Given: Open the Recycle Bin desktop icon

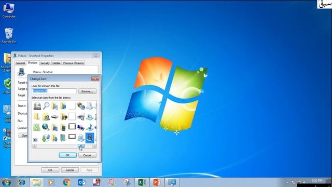Looking at the screenshot, I should tap(9, 35).
